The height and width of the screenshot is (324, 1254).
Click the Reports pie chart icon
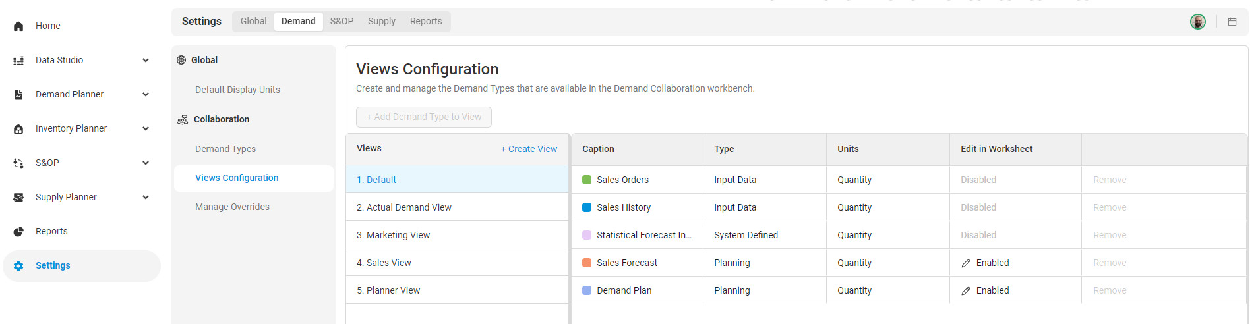(x=18, y=232)
